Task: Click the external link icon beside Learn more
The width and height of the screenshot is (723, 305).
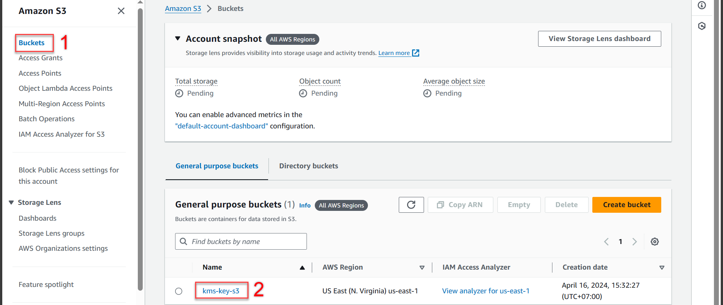Action: [416, 53]
